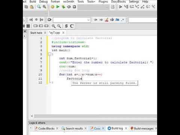The image size is (180, 135).
Task: Toggle source with the S icon
Action: pyautogui.click(x=66, y=26)
